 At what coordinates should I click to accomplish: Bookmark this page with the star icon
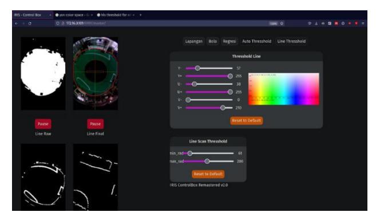(282, 23)
